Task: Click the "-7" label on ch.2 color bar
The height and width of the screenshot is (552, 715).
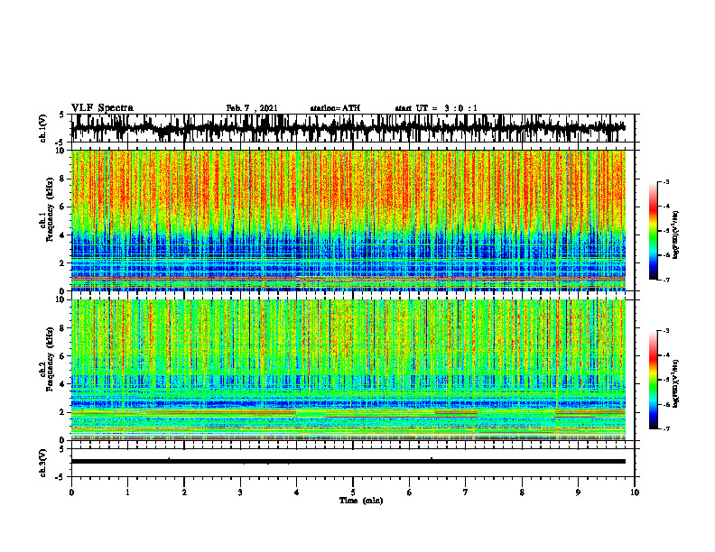Action: pos(666,428)
